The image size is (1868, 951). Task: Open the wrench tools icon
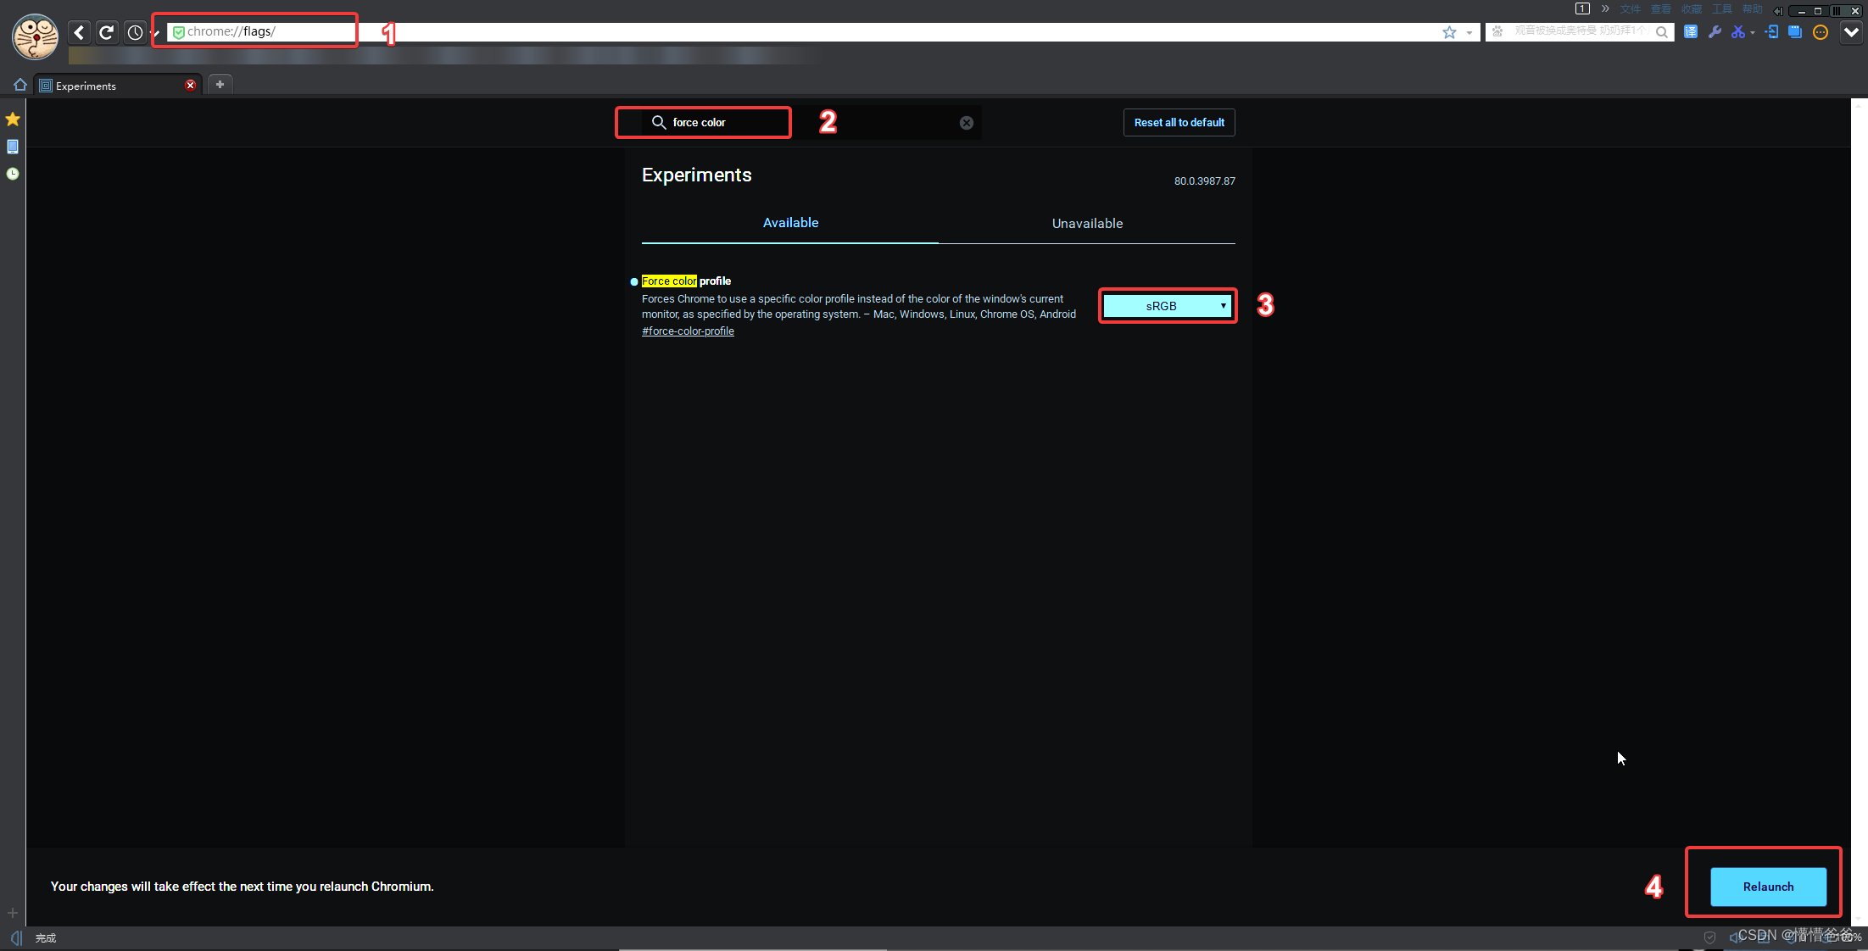1714,32
